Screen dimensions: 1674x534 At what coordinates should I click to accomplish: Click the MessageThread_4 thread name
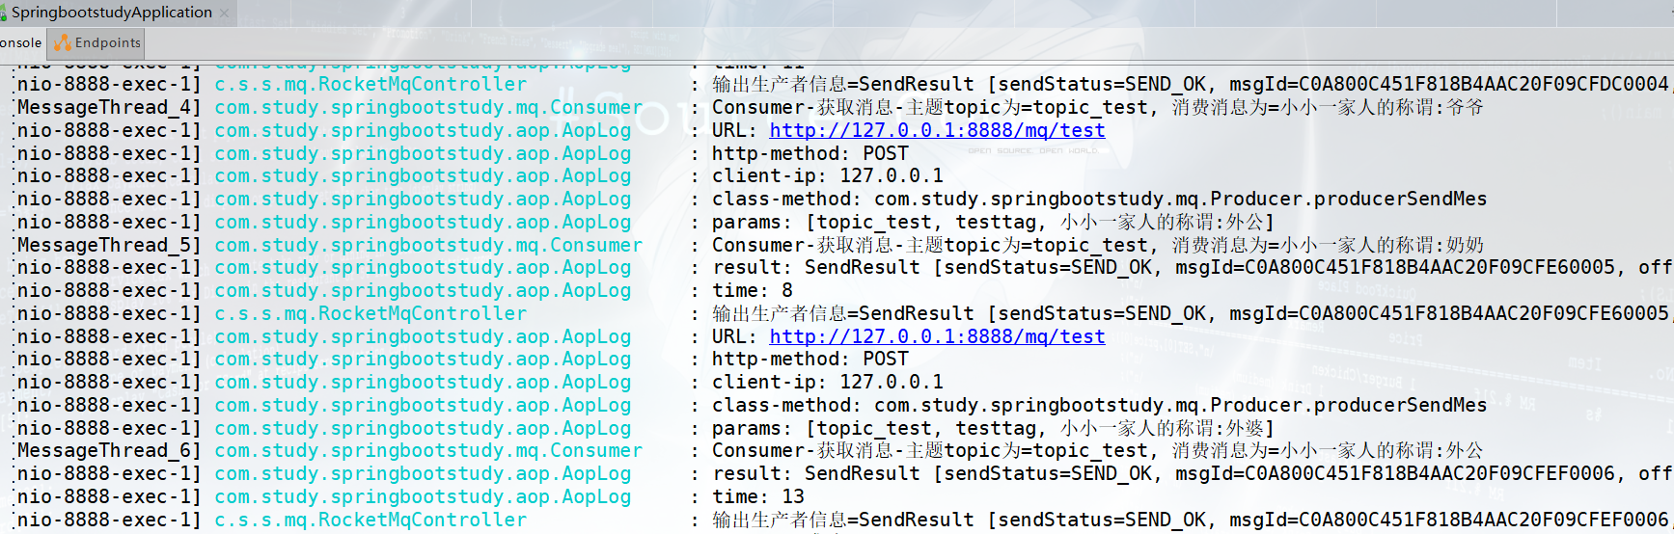click(107, 107)
